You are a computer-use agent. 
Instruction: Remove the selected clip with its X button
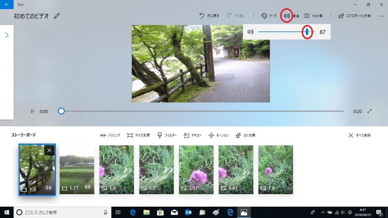pyautogui.click(x=49, y=150)
